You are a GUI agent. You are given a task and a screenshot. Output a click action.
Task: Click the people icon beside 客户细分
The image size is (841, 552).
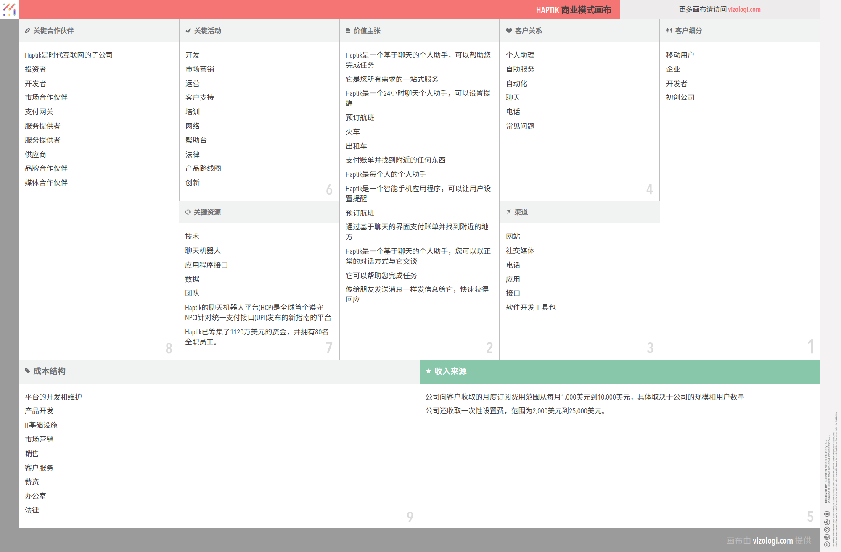669,31
